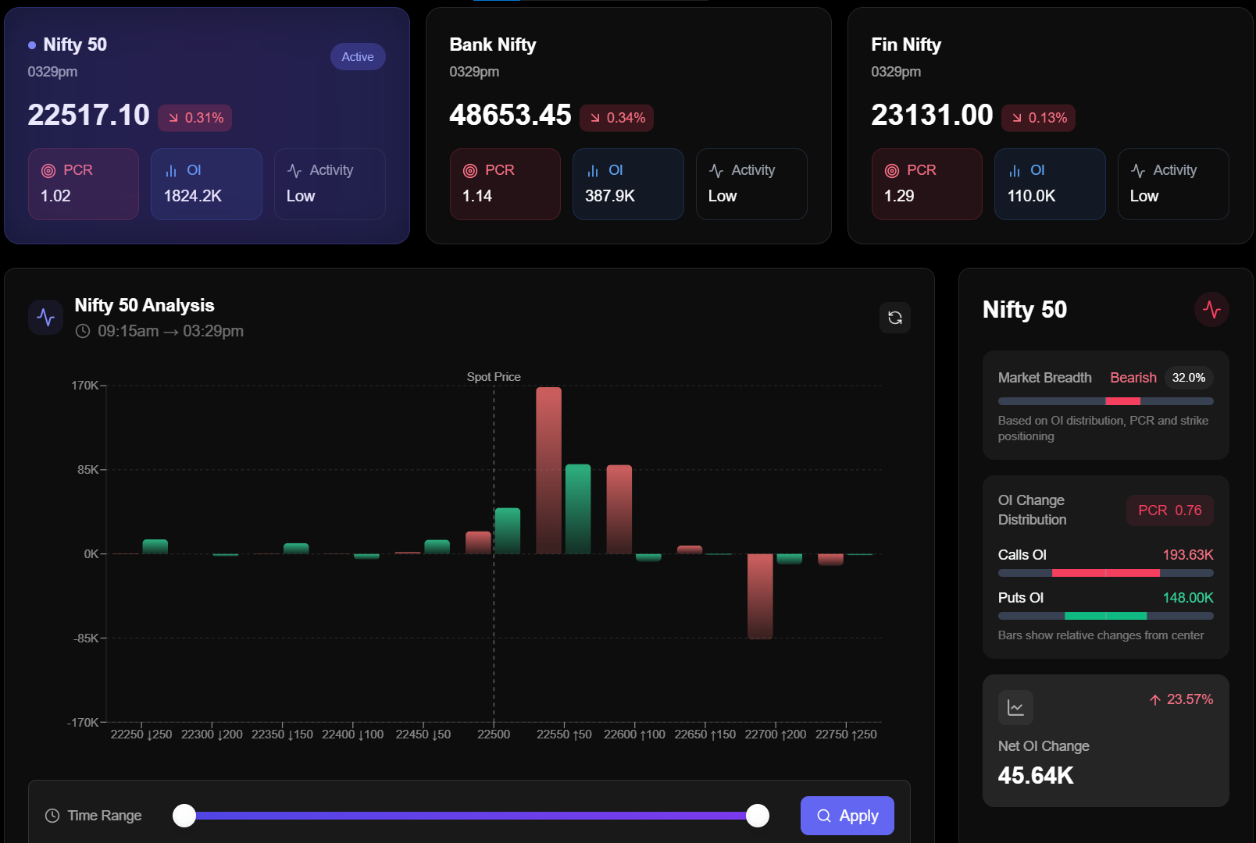
Task: Click the PCR value 1.29
Action: (899, 196)
